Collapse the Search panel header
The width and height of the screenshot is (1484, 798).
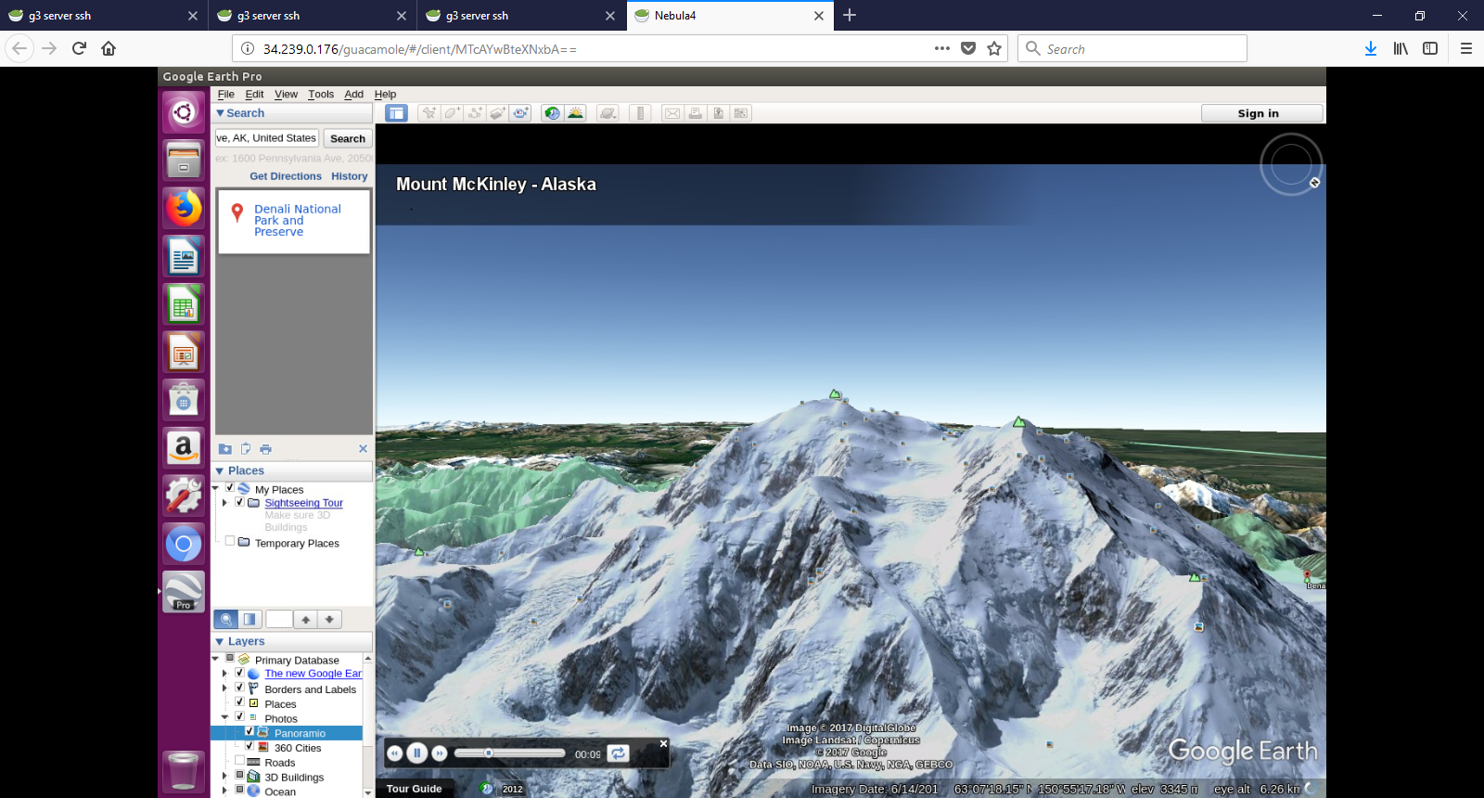point(292,113)
